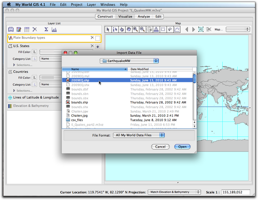Open the Apple menu
The height and width of the screenshot is (200, 258).
[9, 4]
